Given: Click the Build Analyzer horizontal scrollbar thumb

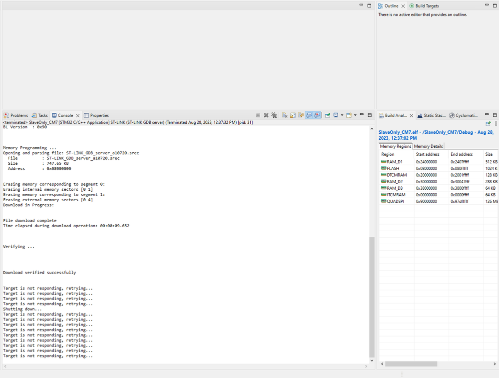Looking at the screenshot, I should (x=411, y=364).
